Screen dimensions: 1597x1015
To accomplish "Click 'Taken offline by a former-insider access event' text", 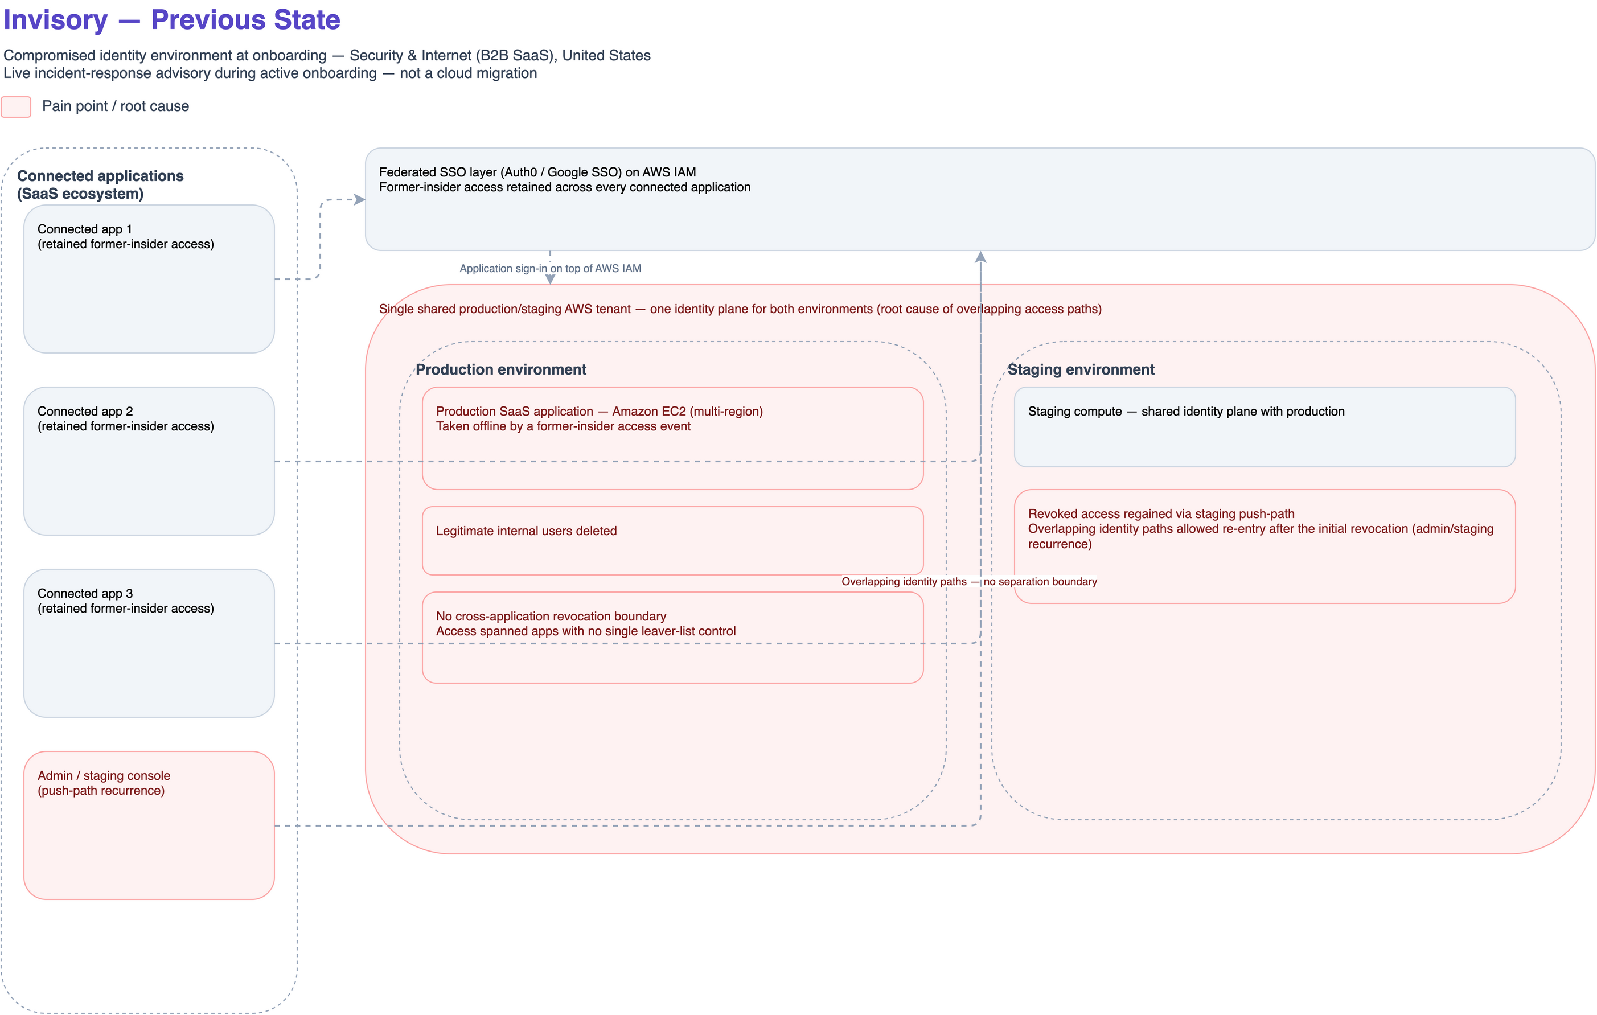I will coord(563,426).
